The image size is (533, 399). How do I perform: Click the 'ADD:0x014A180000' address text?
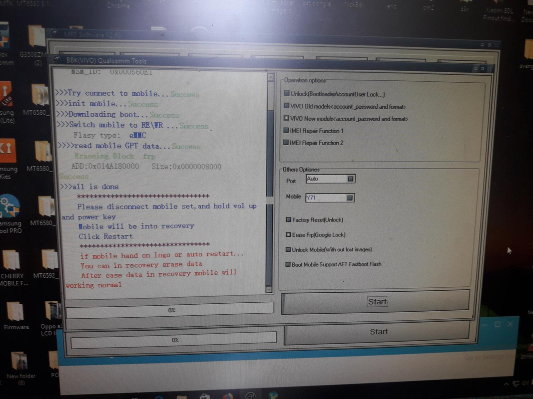click(x=105, y=166)
